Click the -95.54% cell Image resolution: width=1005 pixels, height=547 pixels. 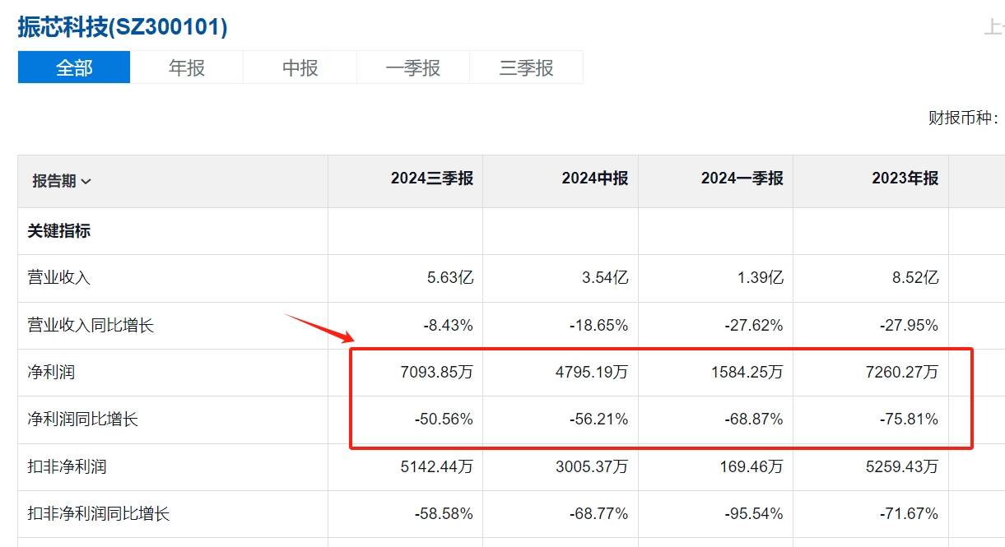coord(754,514)
